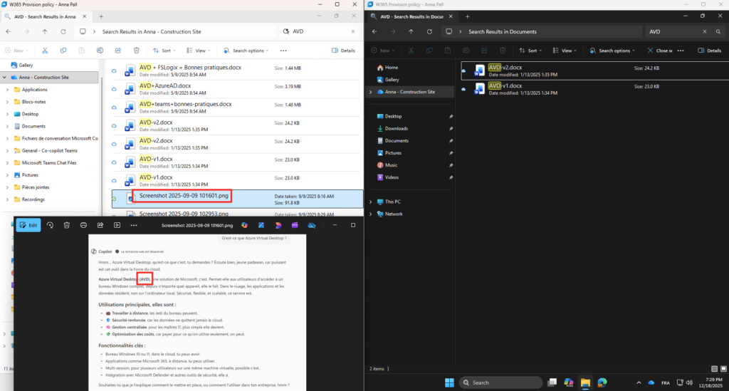Select Blocs-notes folder in light sidebar

(x=34, y=102)
